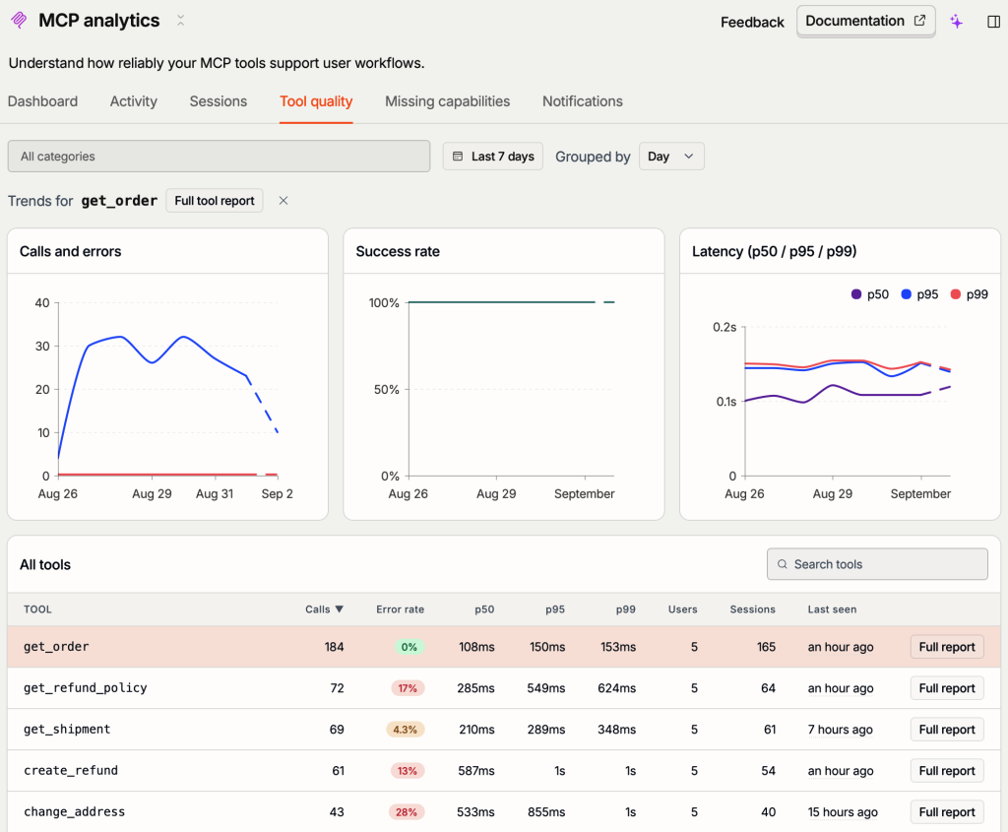Toggle the p99 series in the latency legend
Screen dimensions: 1008x832
969,293
